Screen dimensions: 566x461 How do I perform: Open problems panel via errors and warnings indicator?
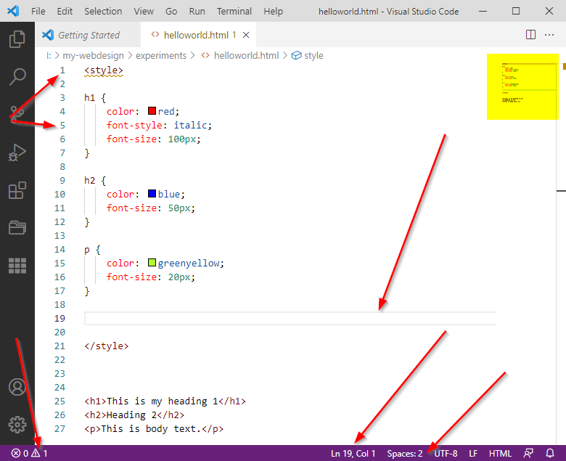click(29, 453)
